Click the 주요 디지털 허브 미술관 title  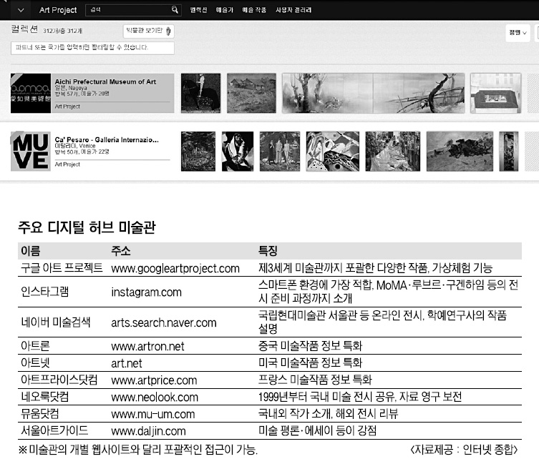coord(87,227)
